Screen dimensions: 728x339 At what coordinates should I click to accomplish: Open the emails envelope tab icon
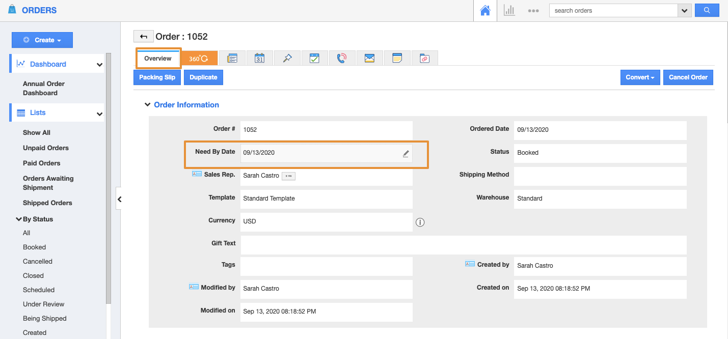click(369, 59)
